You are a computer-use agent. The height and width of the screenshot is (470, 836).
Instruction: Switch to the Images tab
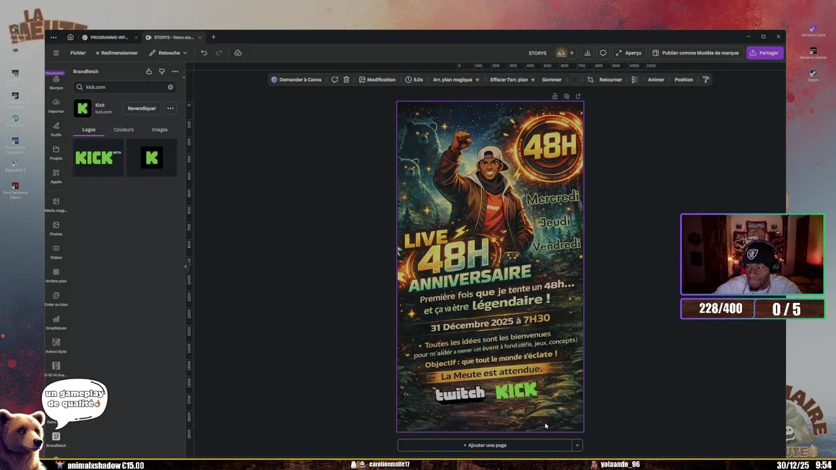point(160,129)
